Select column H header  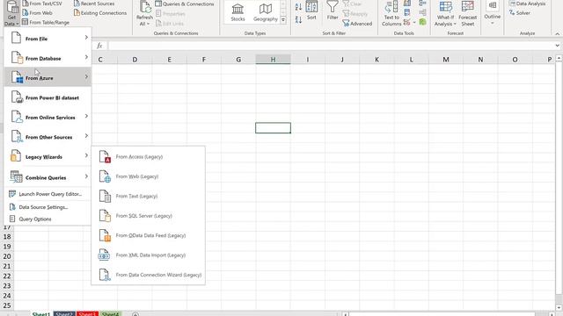pos(273,60)
